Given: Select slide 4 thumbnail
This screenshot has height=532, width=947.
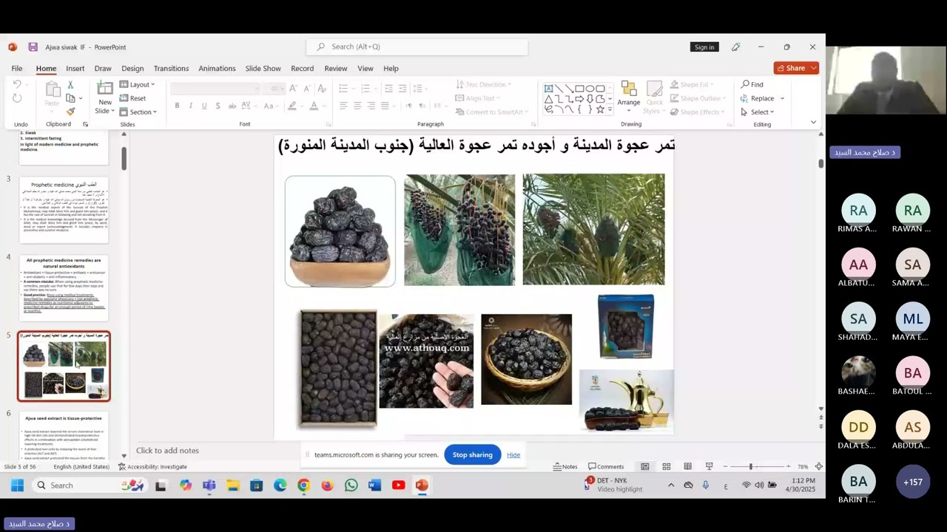Looking at the screenshot, I should 64,287.
